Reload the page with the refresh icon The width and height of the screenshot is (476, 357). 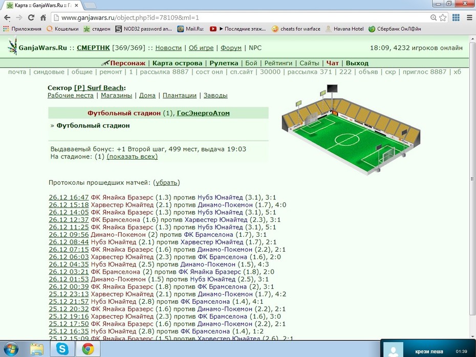31,17
